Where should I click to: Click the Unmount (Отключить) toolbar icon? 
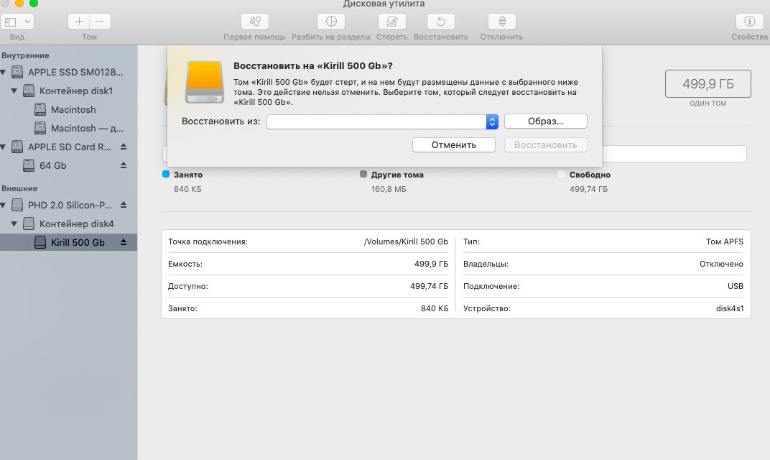click(502, 22)
